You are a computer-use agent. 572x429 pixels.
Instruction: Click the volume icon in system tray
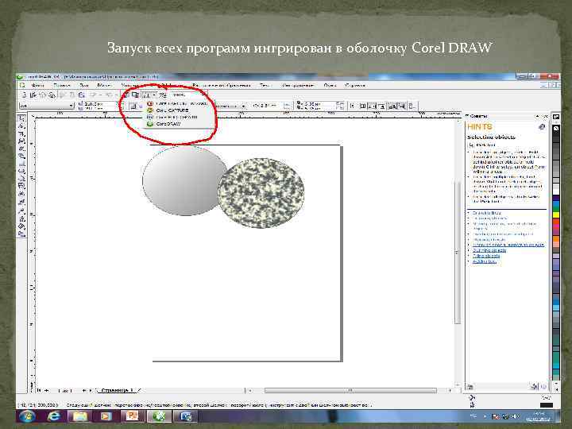tap(514, 416)
